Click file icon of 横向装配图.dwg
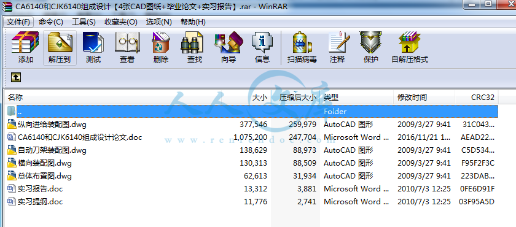The width and height of the screenshot is (516, 227). pyautogui.click(x=12, y=163)
